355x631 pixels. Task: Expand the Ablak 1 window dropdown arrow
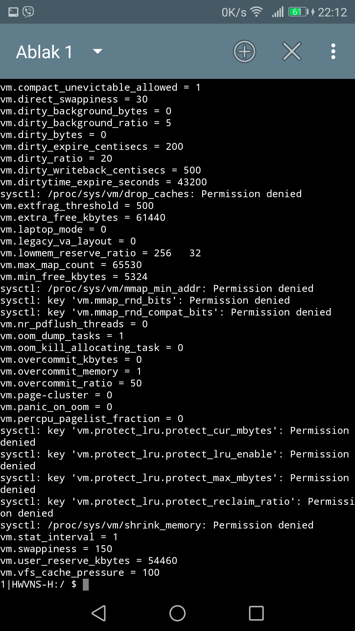click(98, 51)
